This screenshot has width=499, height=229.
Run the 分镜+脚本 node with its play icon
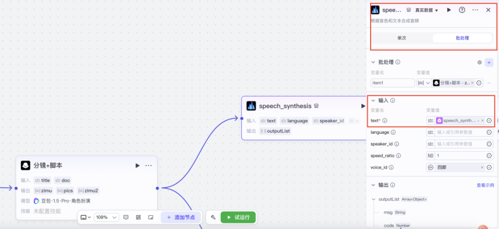pos(137,166)
